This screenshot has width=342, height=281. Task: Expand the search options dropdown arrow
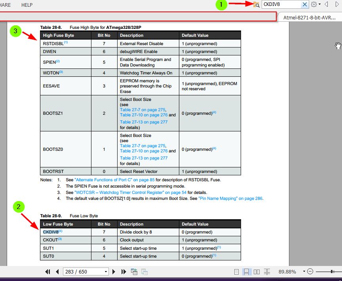point(319,4)
